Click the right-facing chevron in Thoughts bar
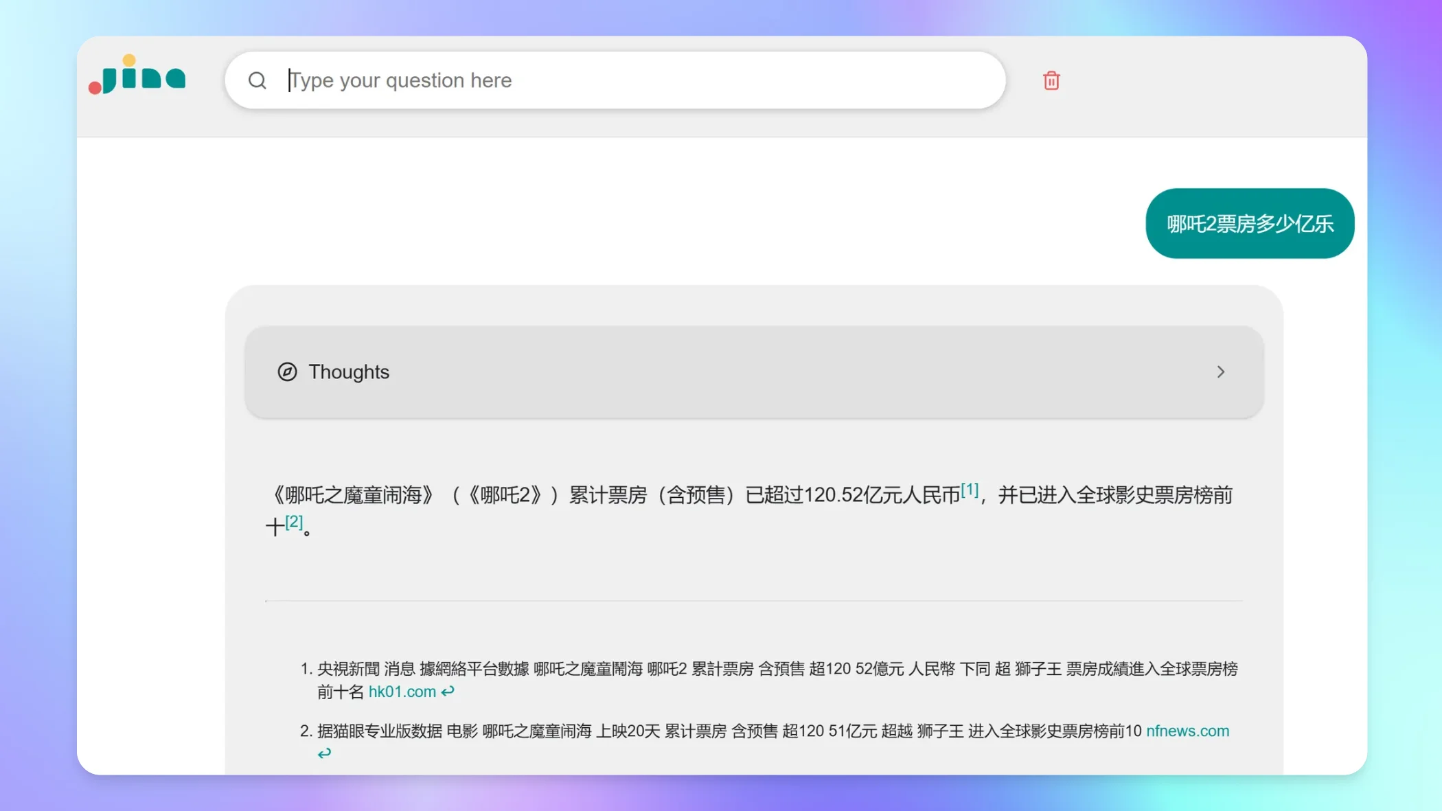Screen dimensions: 1442x811 (x=1221, y=372)
